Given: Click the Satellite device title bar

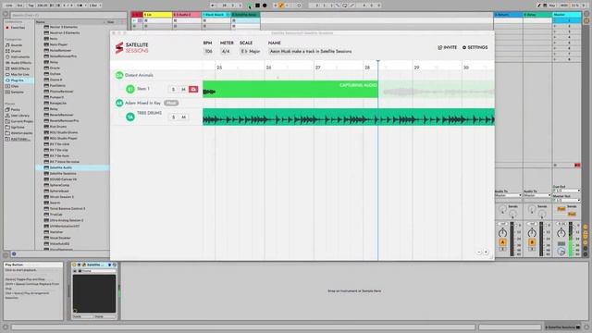Looking at the screenshot, I should point(94,265).
